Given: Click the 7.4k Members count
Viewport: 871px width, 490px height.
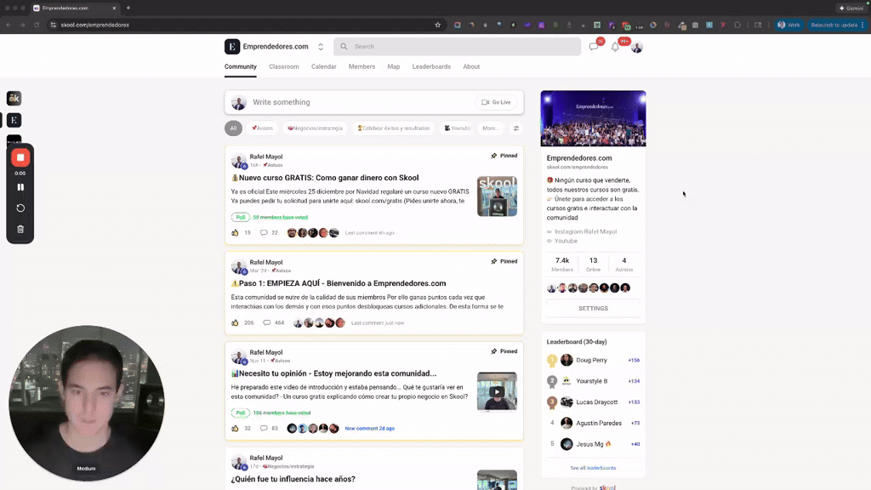Looking at the screenshot, I should [561, 264].
